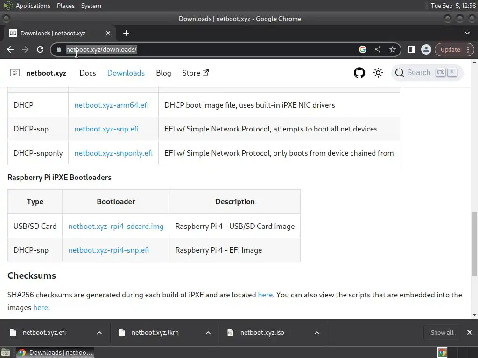Click the 'DHCP-snponly' type cell
Screen dimensions: 478x358
click(x=38, y=153)
